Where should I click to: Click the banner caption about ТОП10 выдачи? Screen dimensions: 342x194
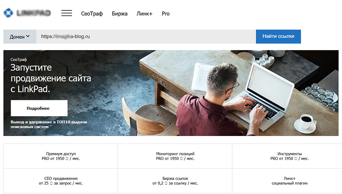click(49, 124)
